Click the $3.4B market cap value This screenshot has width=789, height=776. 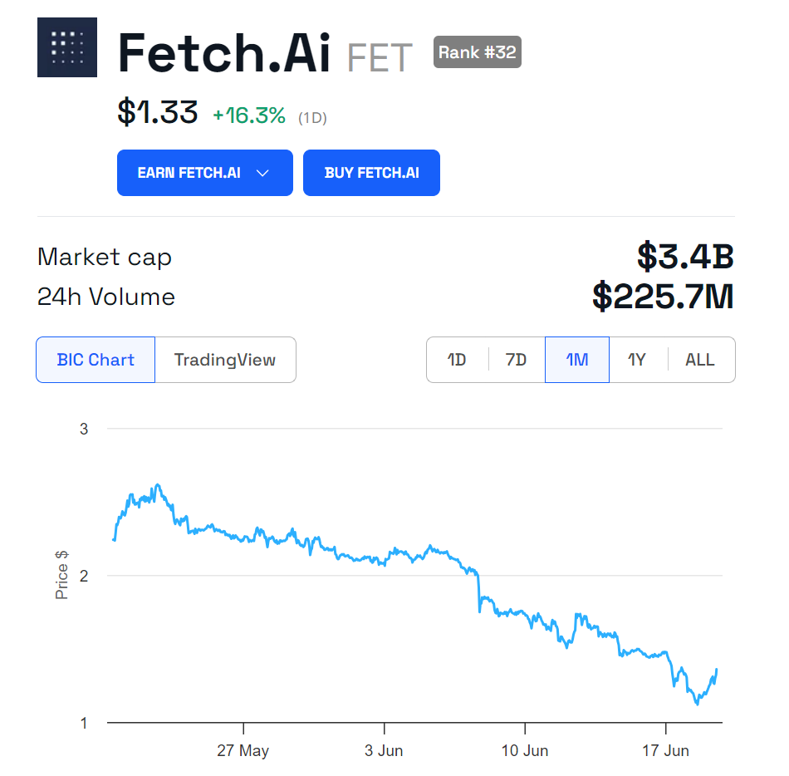click(685, 257)
